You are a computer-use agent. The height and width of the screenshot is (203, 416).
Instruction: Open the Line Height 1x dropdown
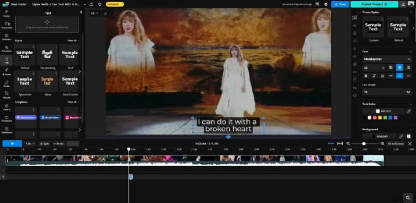coord(387,92)
